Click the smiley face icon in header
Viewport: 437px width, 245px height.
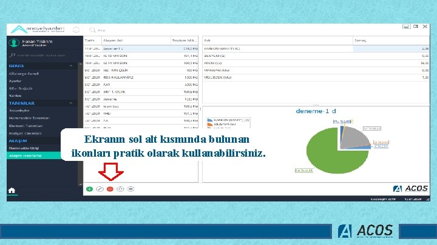tap(76, 30)
